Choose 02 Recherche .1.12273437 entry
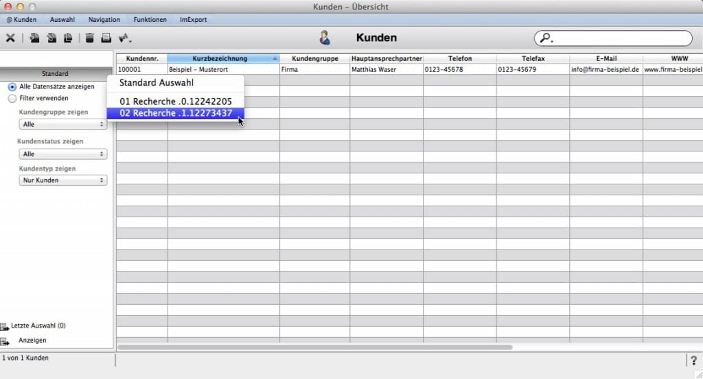The width and height of the screenshot is (703, 379). pyautogui.click(x=175, y=113)
